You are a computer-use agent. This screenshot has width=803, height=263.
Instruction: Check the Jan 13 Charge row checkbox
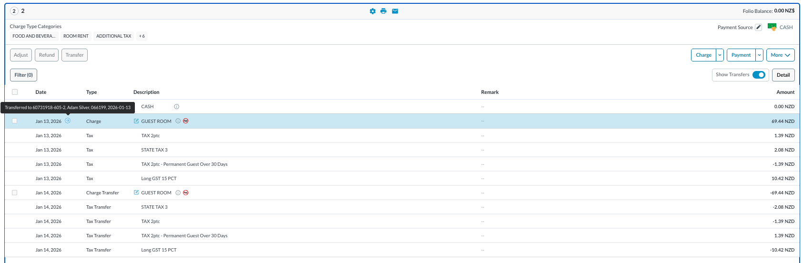pyautogui.click(x=15, y=121)
